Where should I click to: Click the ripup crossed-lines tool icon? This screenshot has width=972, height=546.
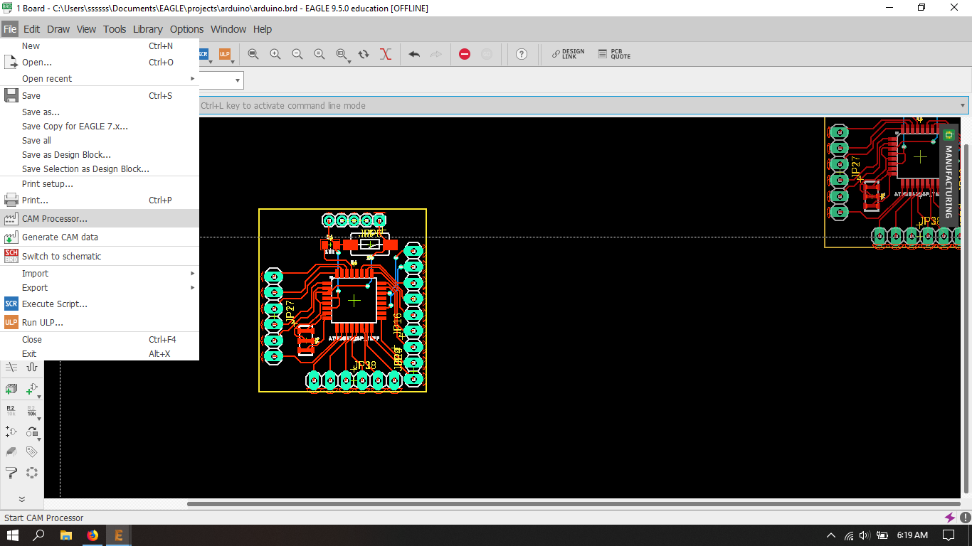(x=11, y=367)
